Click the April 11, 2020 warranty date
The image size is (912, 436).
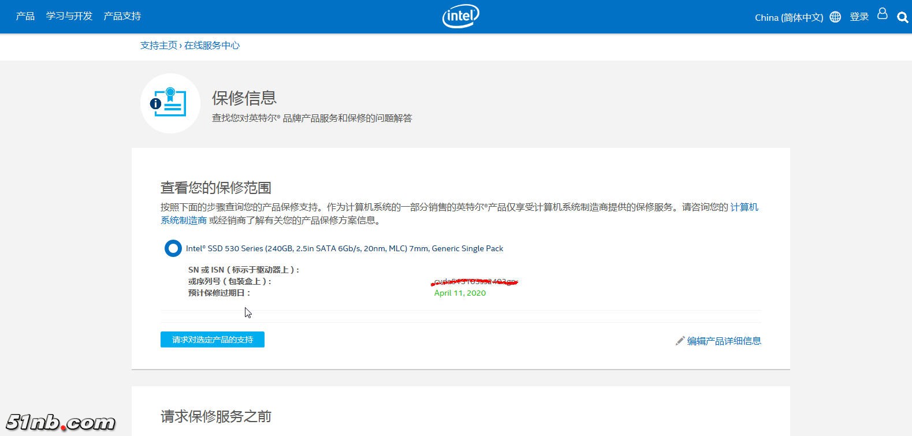pos(460,293)
